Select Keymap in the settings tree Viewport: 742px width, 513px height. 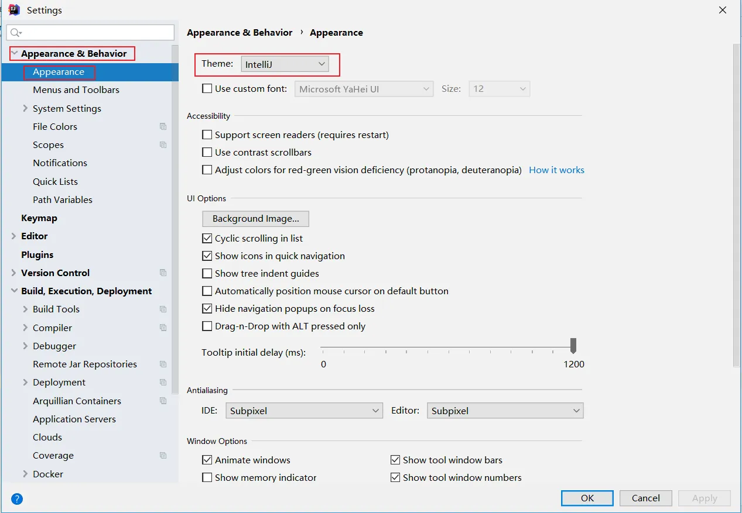tap(39, 218)
